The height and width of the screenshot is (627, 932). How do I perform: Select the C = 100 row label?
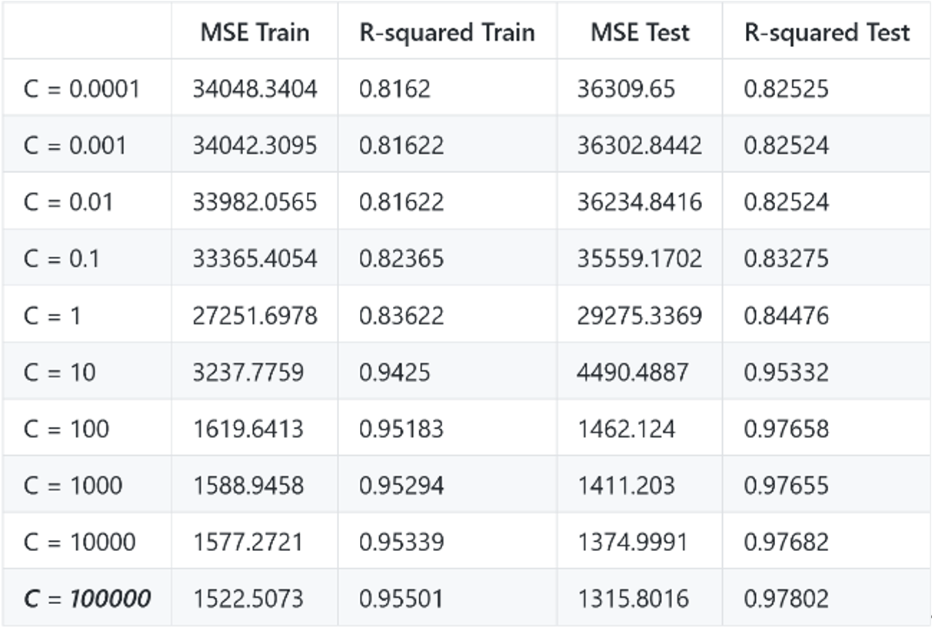pos(66,428)
